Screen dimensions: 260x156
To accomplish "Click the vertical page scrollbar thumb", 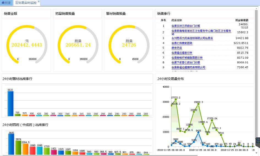I will tap(256, 74).
